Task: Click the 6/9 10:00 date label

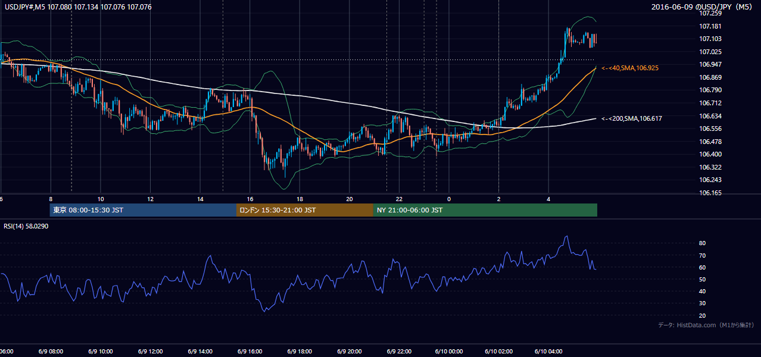Action: [101, 352]
